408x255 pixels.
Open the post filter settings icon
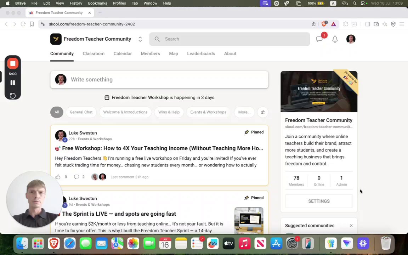coord(262,112)
